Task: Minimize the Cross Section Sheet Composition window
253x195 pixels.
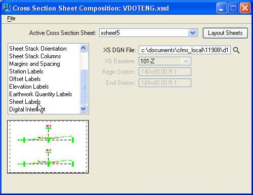Action: click(x=222, y=8)
